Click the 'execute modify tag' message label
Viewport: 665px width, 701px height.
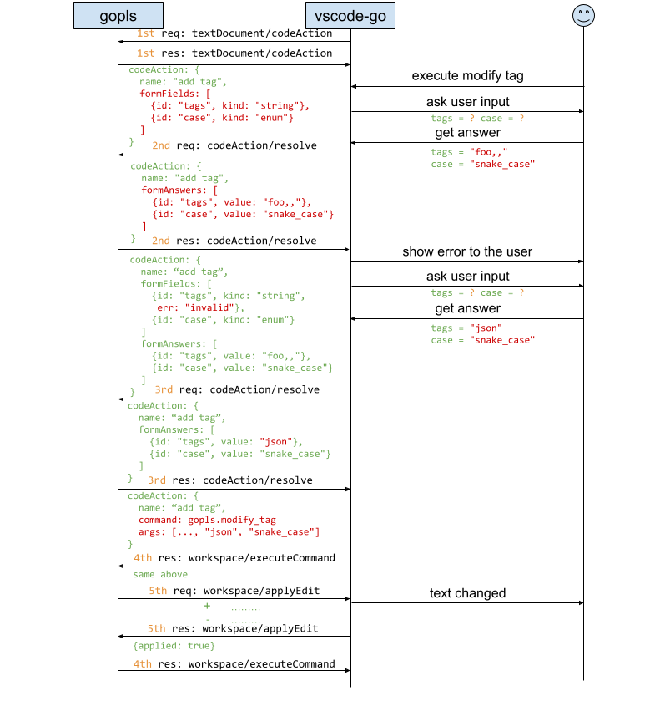click(467, 75)
